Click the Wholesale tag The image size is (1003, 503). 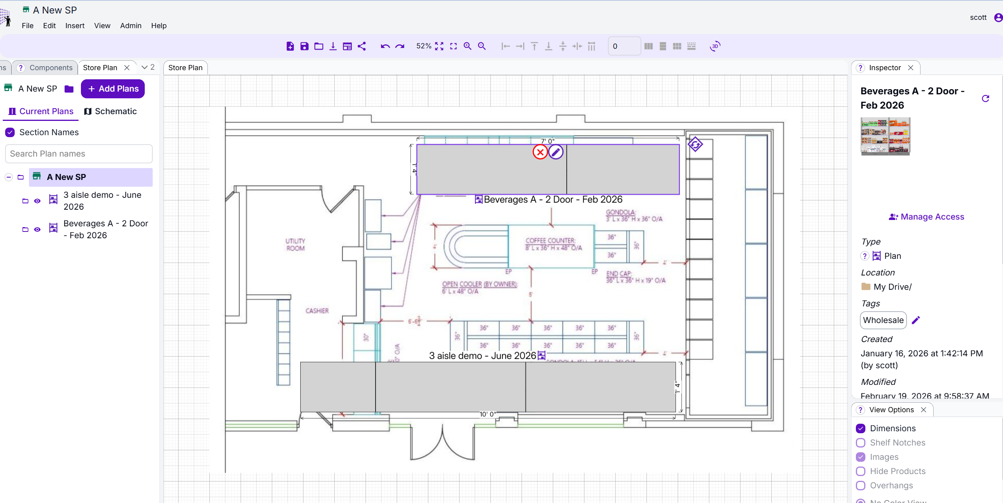tap(883, 320)
